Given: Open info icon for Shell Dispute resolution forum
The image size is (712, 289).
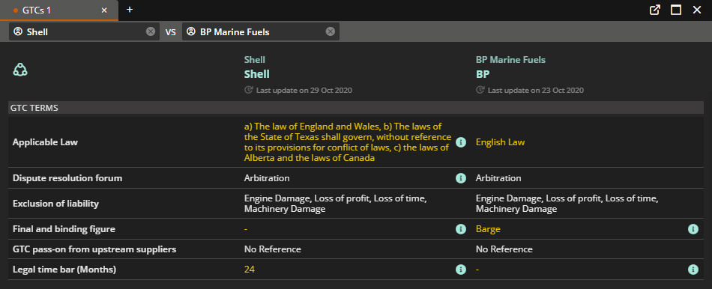Looking at the screenshot, I should 461,178.
